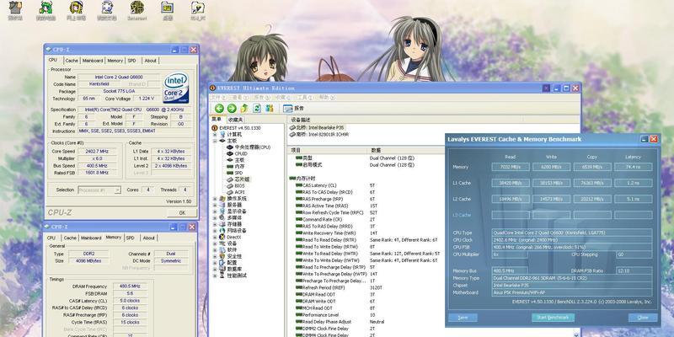Switch to the 菜单 tab in EVEREST
This screenshot has width=674, height=337.
(x=217, y=119)
